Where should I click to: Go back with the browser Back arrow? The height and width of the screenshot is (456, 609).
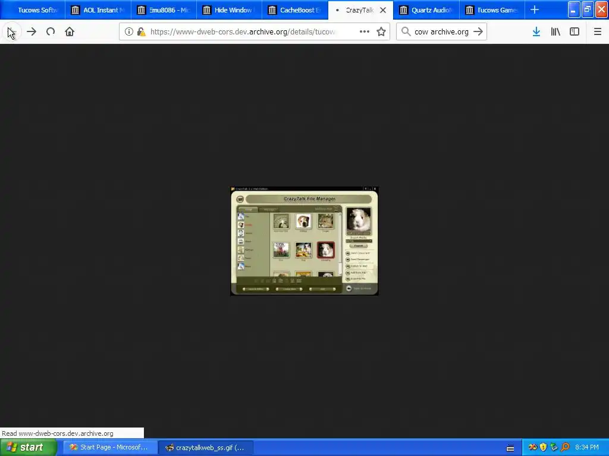pos(12,32)
